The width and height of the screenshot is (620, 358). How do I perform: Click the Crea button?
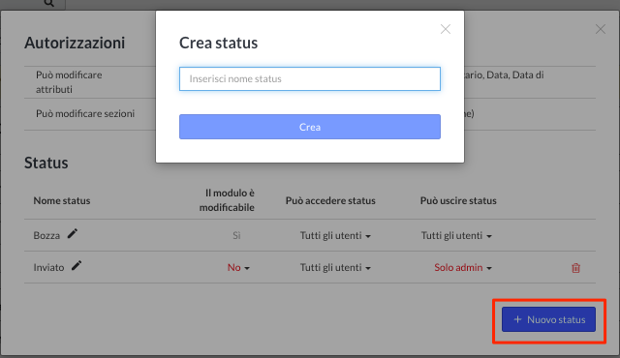(310, 127)
